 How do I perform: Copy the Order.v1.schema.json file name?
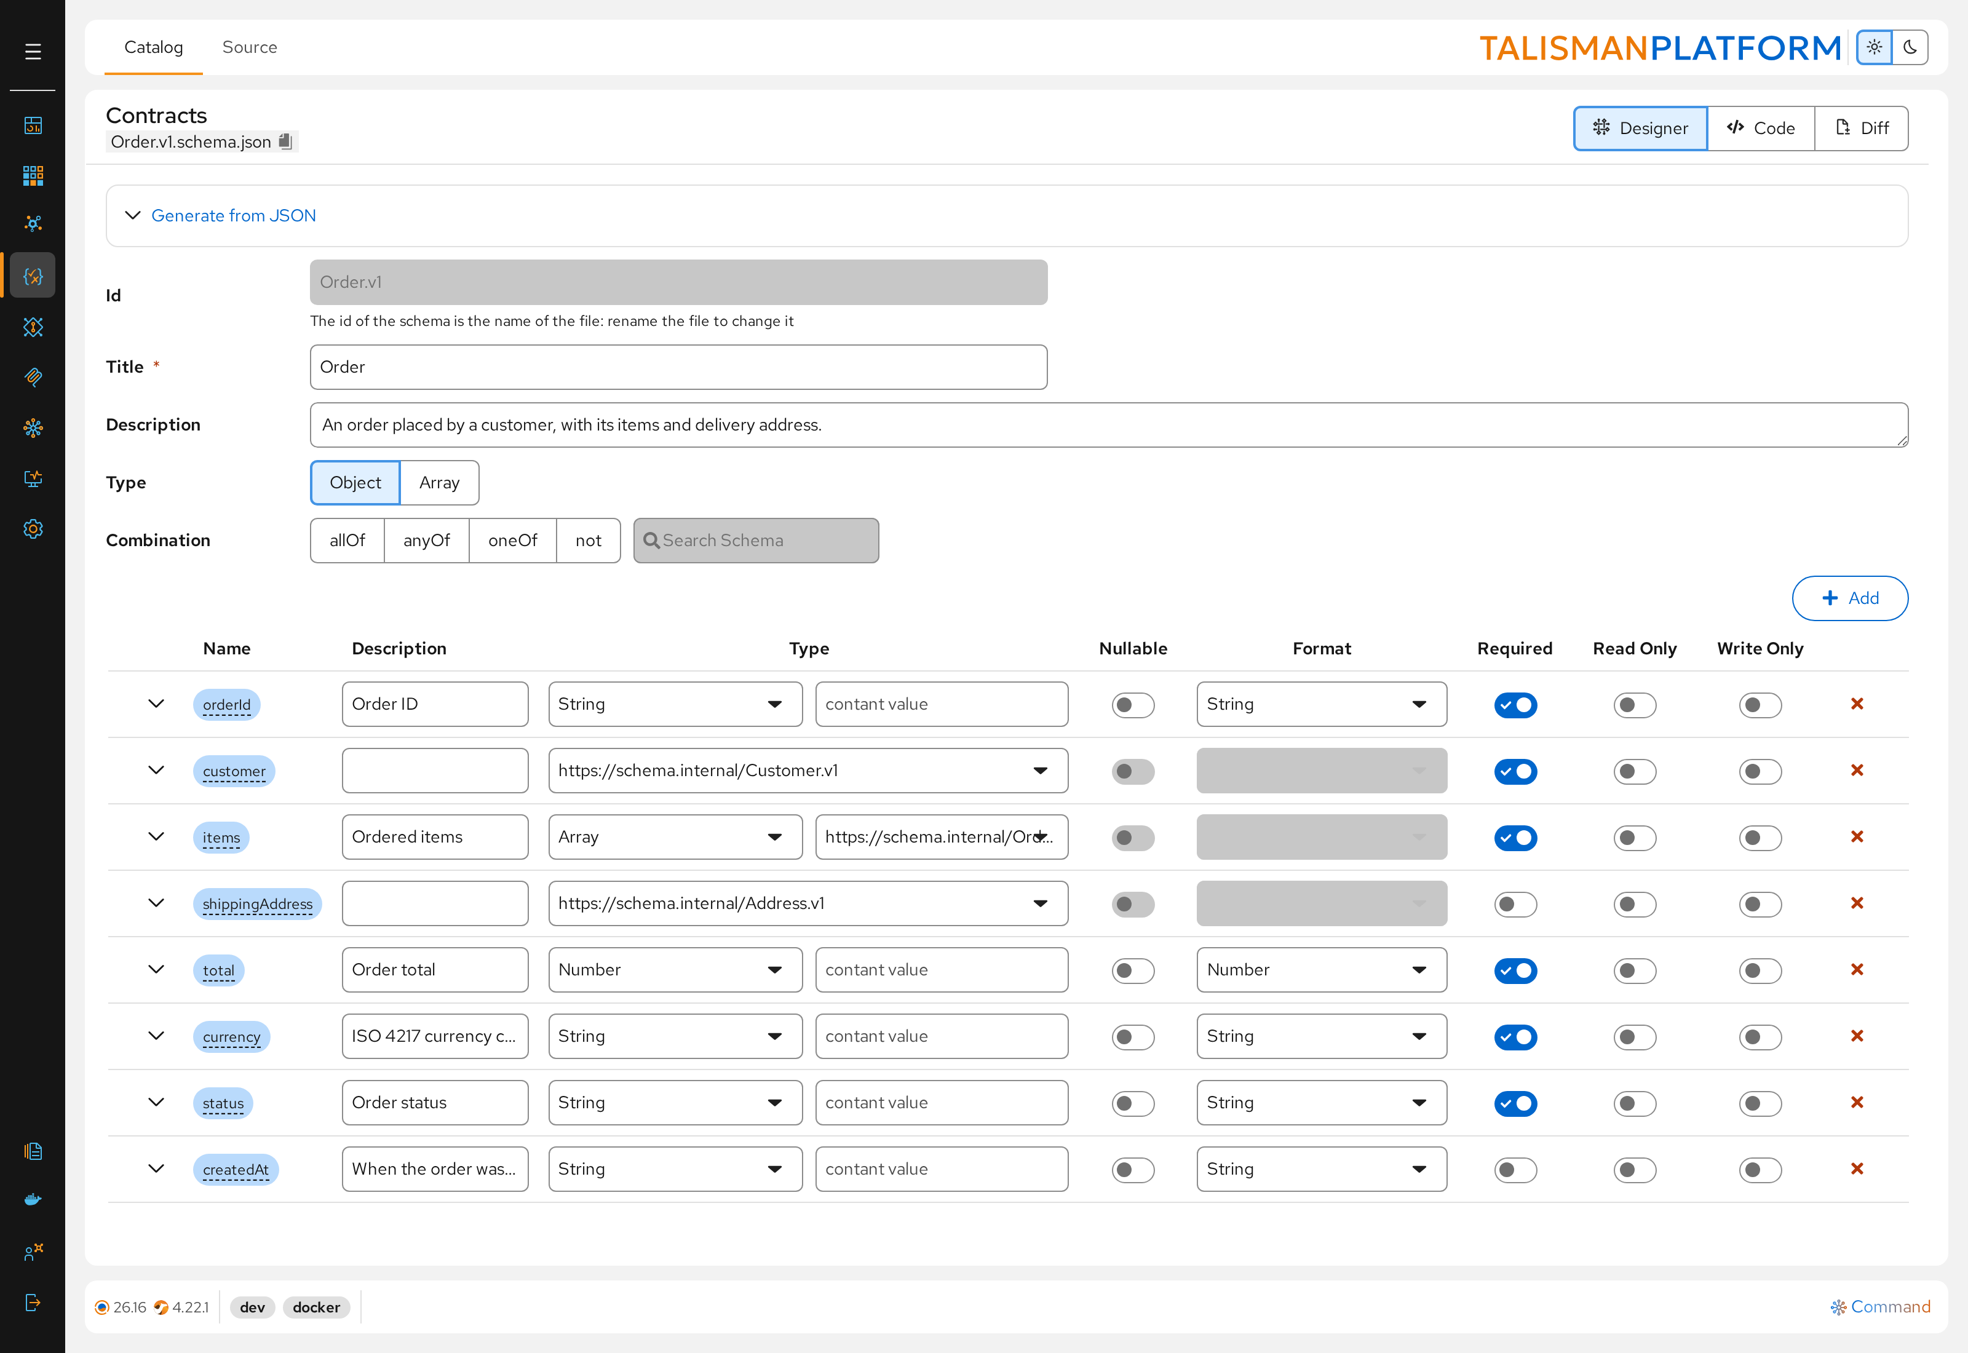pyautogui.click(x=285, y=141)
